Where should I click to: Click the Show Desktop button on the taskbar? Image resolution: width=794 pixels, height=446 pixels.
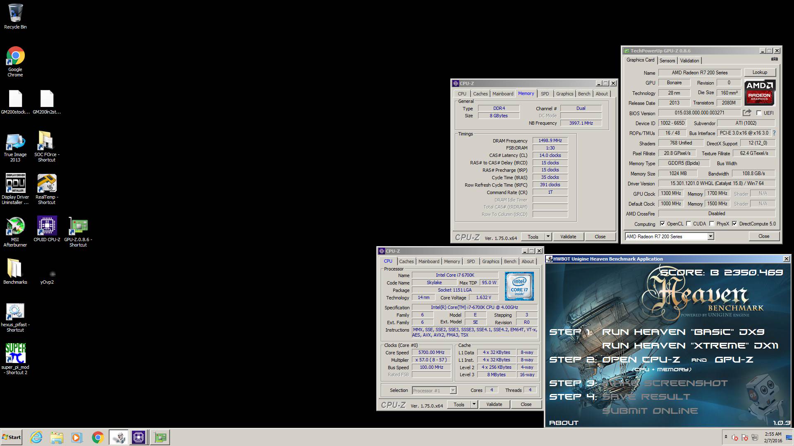(x=789, y=437)
